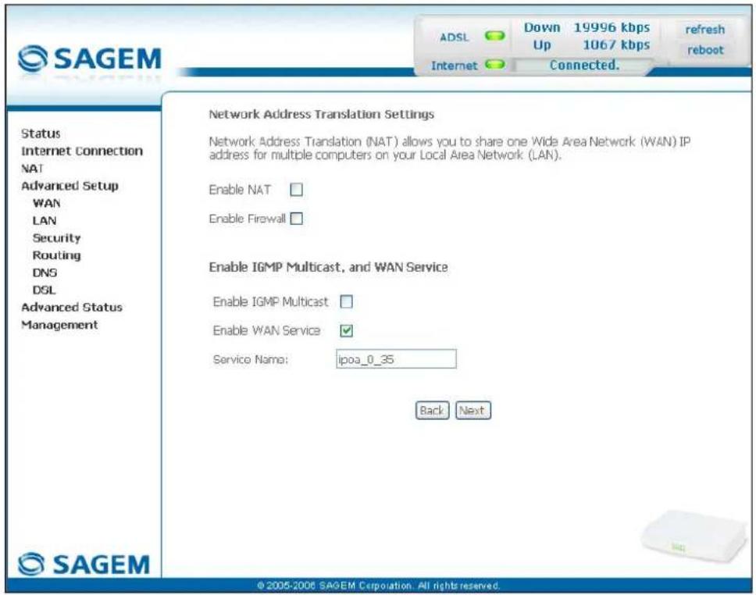756x595 pixels.
Task: Open Advanced Status in the sidebar
Action: 72,307
